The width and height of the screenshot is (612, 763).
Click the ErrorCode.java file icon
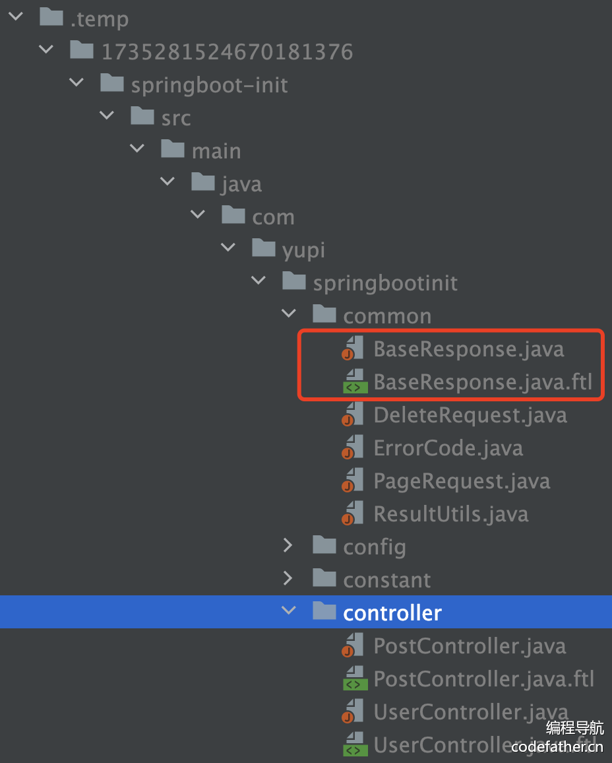(353, 448)
